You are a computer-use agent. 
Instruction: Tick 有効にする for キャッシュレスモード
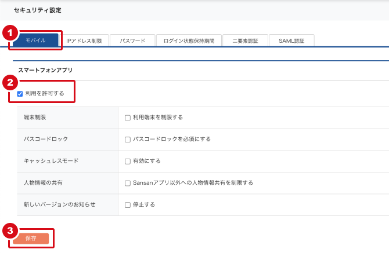(x=128, y=161)
